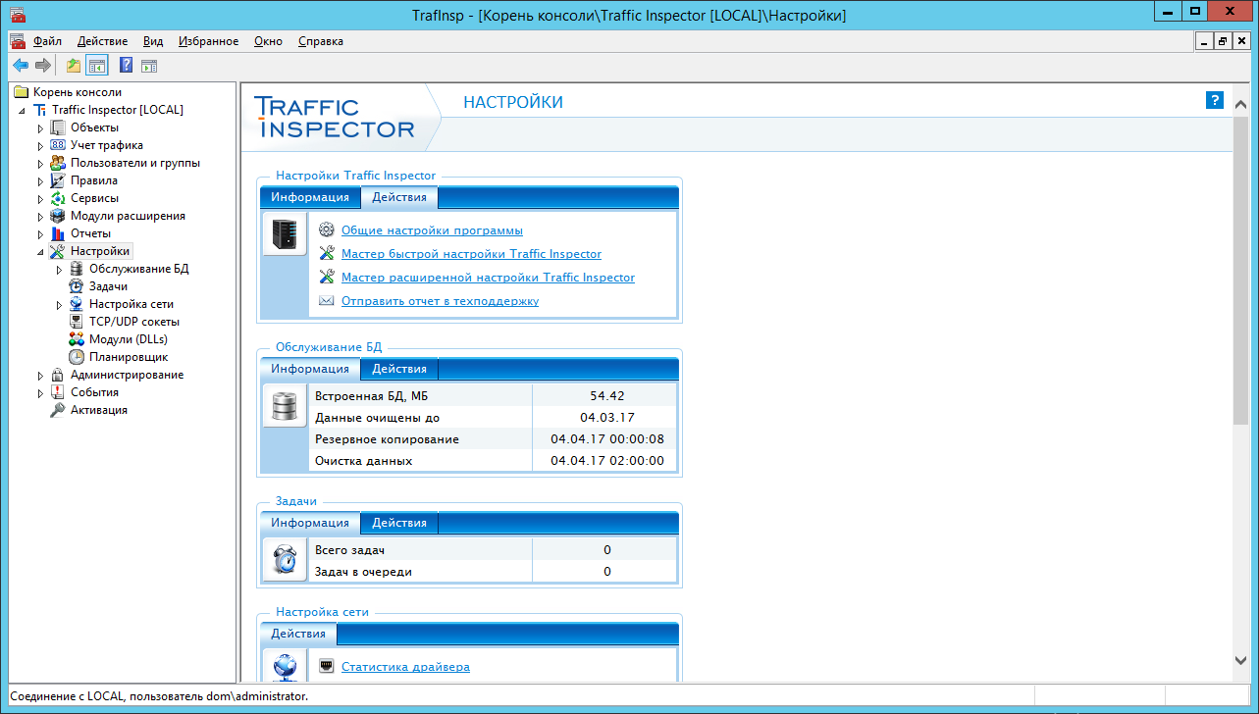Click the Настройки tools icon in tree
Image resolution: width=1259 pixels, height=714 pixels.
(x=58, y=251)
